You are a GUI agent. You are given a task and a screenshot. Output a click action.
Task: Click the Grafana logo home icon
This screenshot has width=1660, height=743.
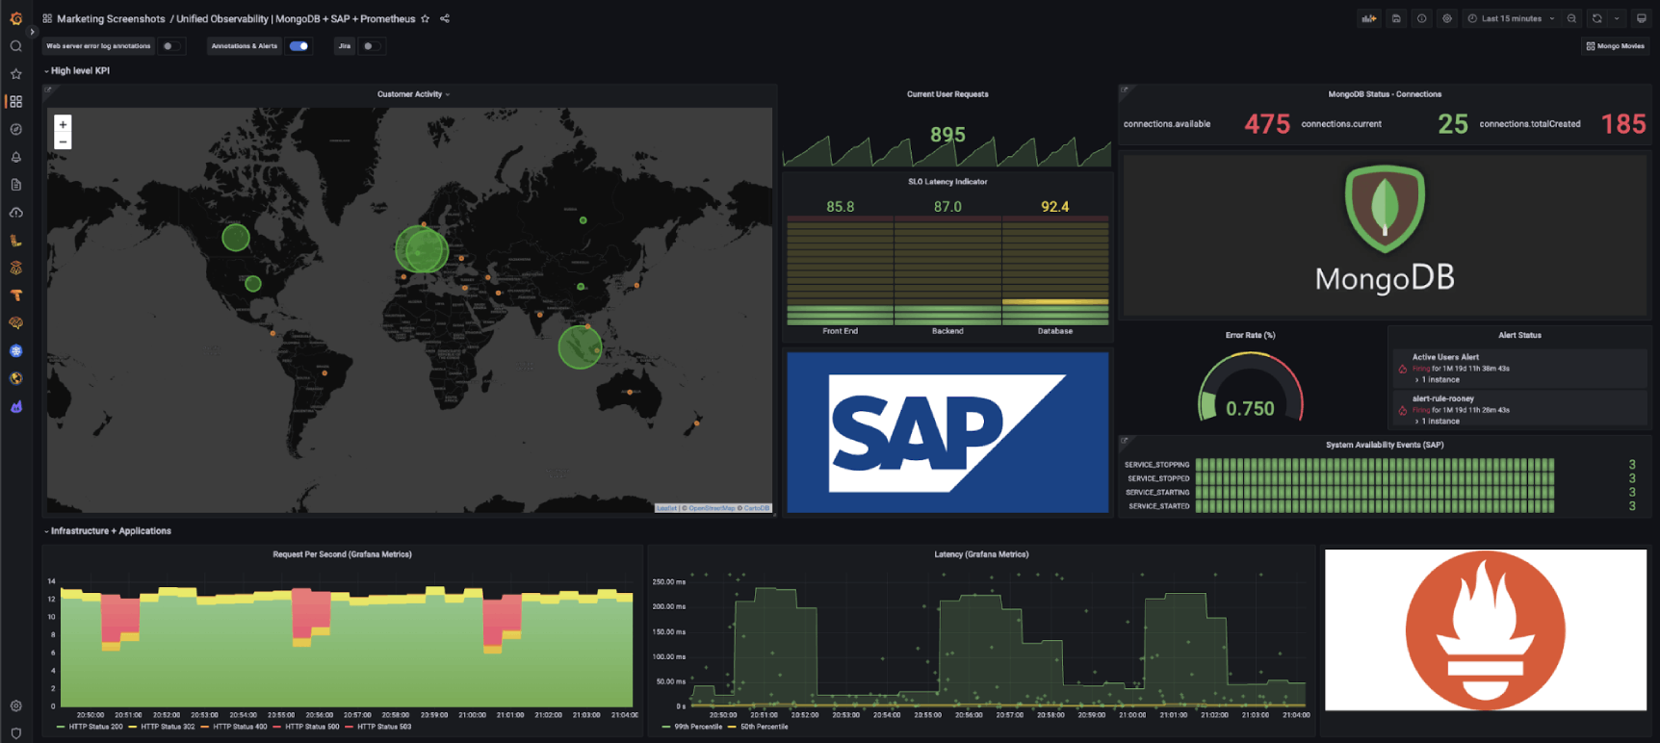[15, 18]
